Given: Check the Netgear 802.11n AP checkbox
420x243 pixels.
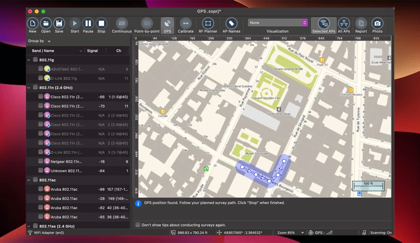Looking at the screenshot, I should [41, 161].
